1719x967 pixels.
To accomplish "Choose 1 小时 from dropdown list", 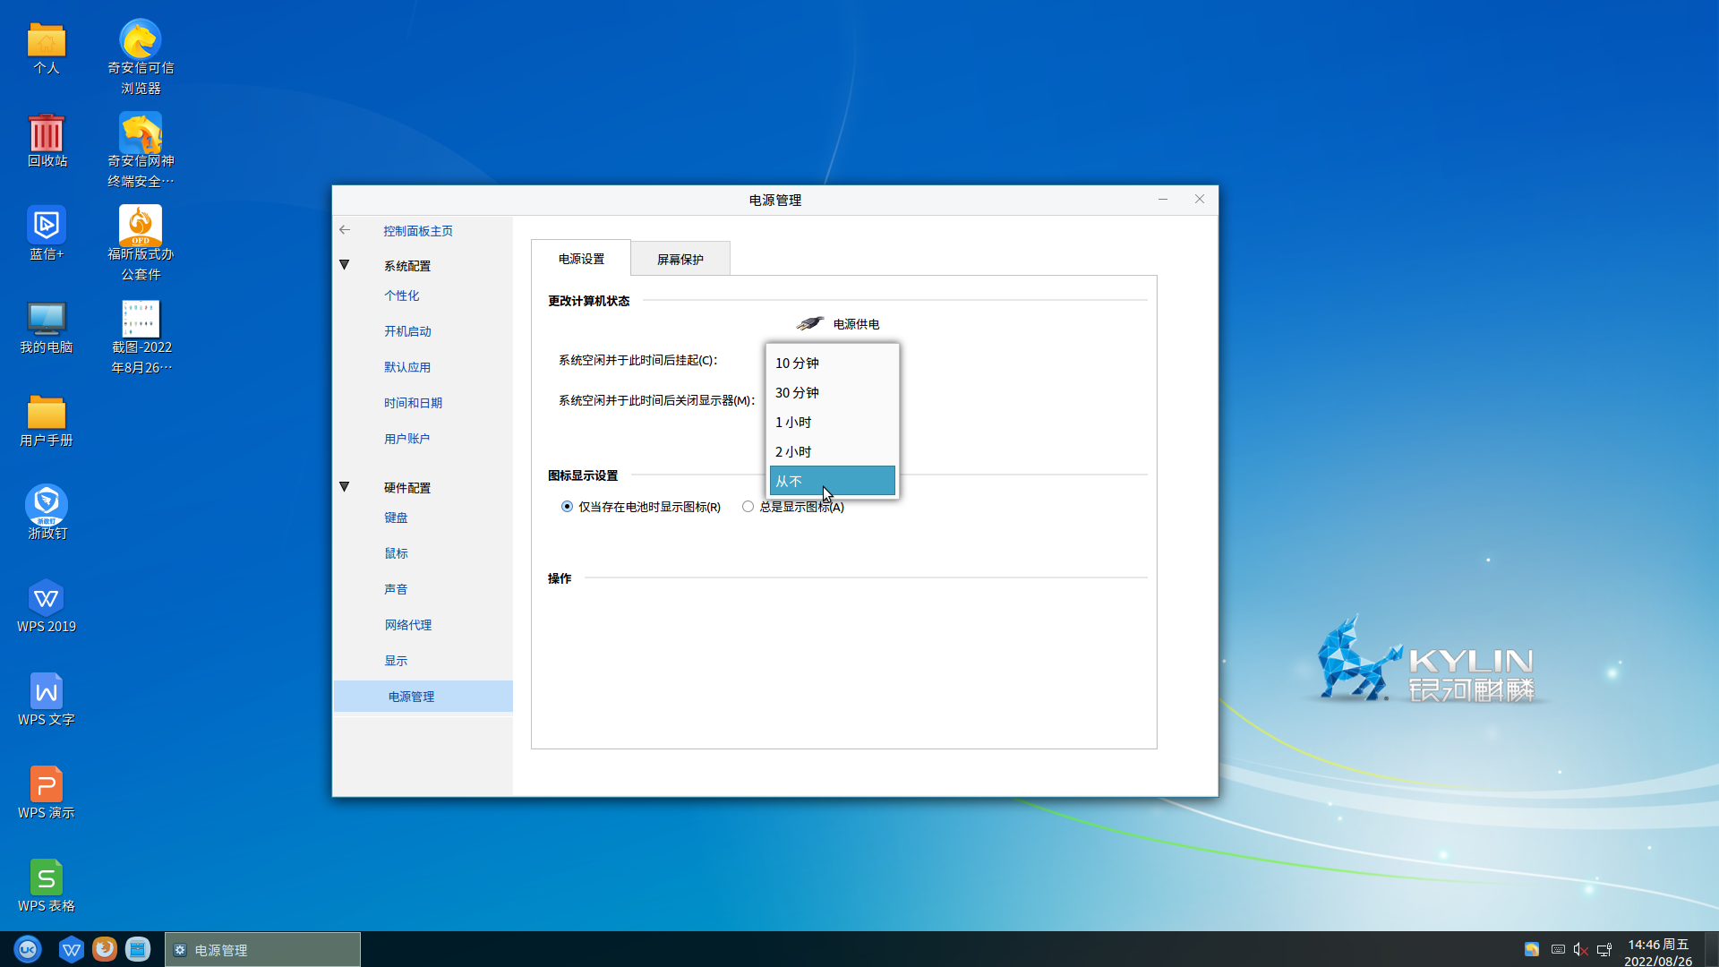I will [x=833, y=422].
